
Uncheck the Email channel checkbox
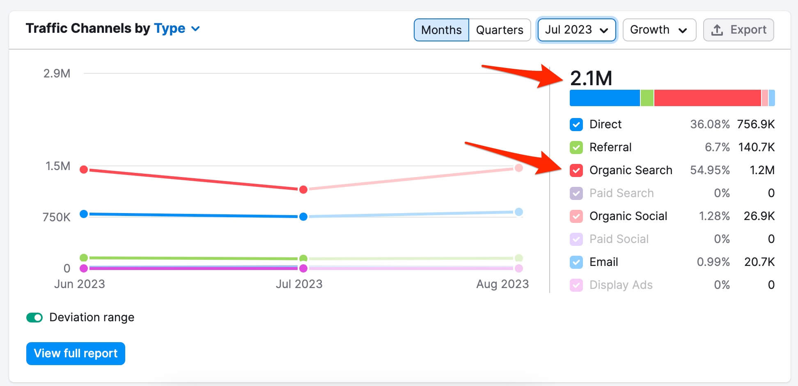pyautogui.click(x=576, y=262)
